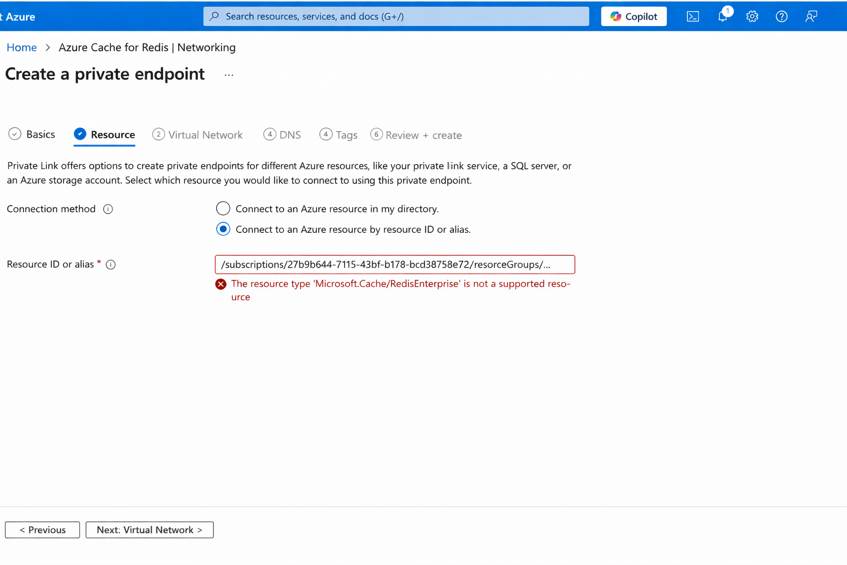The width and height of the screenshot is (847, 565).
Task: Switch to the Virtual Network tab
Action: 197,135
